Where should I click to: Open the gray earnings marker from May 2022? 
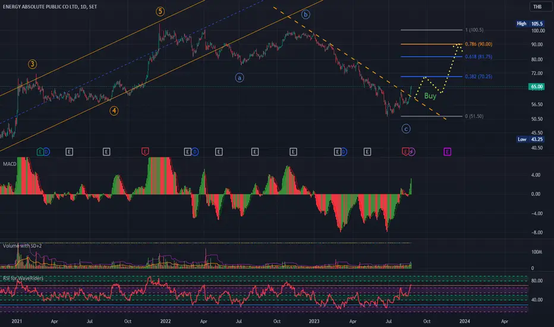click(x=219, y=152)
